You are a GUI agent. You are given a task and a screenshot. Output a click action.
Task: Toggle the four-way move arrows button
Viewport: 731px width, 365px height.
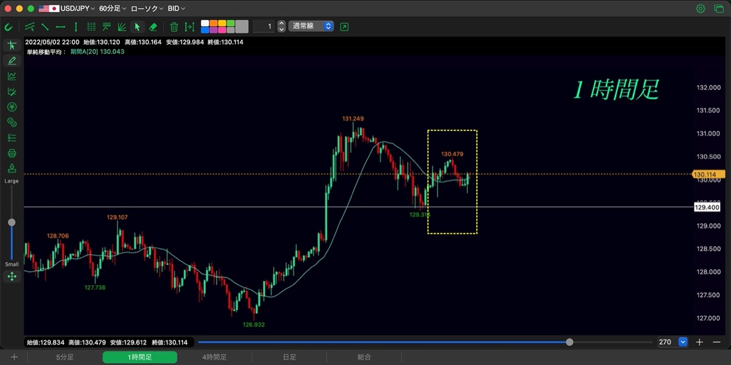[x=12, y=277]
